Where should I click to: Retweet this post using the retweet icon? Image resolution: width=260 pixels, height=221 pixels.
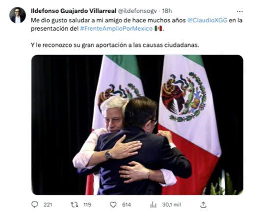[x=75, y=205]
